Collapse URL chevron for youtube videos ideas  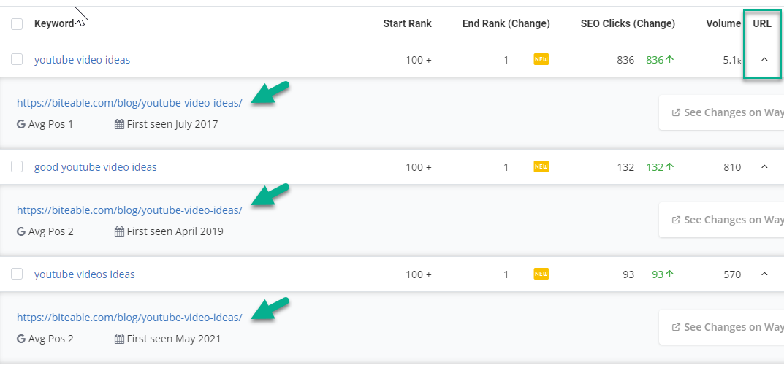[x=764, y=274]
